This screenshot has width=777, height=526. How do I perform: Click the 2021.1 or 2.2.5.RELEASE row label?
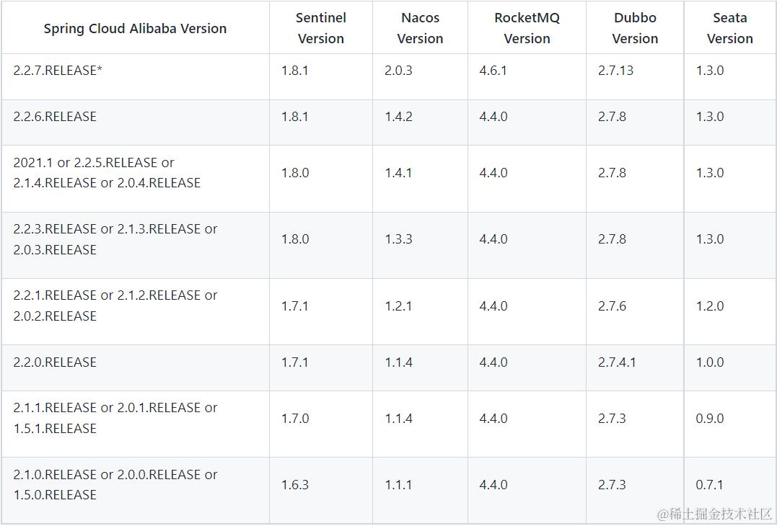tap(107, 173)
